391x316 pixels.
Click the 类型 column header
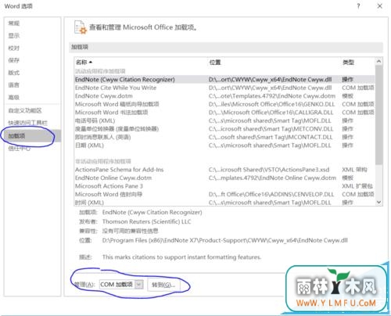pos(348,62)
